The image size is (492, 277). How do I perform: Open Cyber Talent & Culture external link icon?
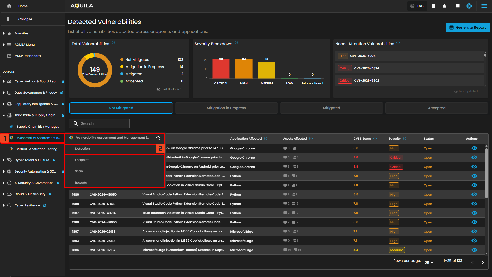[54, 160]
